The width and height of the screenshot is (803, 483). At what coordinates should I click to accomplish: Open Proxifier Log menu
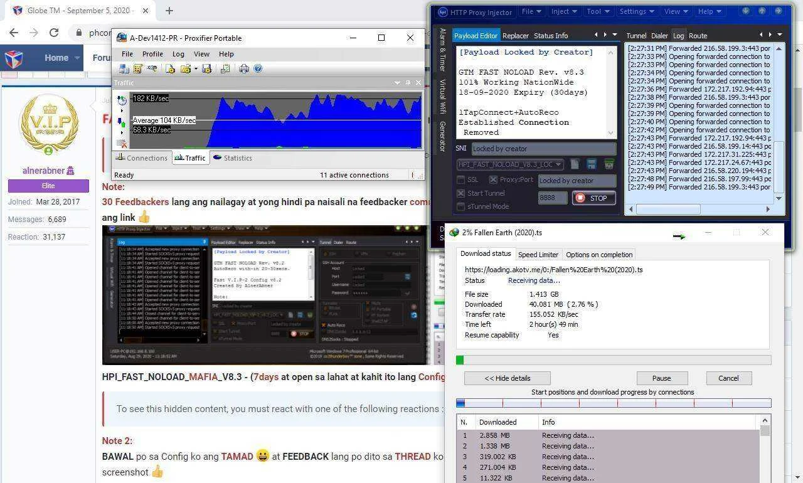[178, 54]
